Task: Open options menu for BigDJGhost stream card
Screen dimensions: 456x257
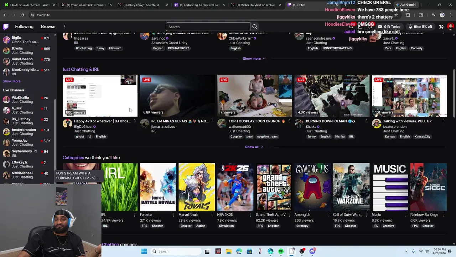Action: pyautogui.click(x=135, y=121)
